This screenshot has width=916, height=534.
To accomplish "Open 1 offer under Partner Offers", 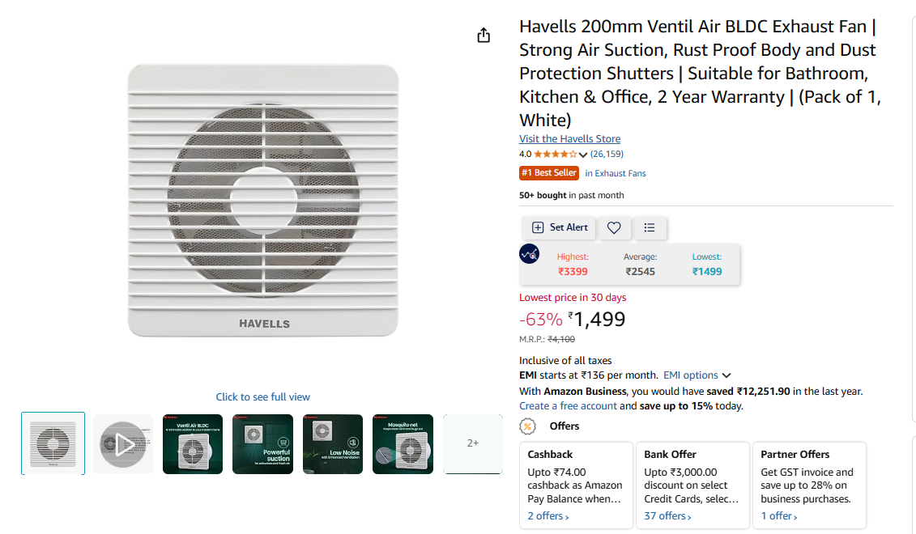I will point(778,516).
